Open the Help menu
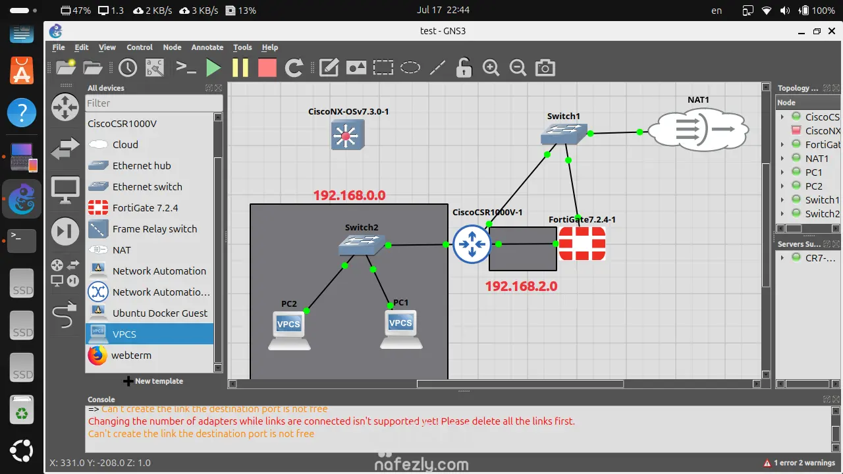843x474 pixels. coord(270,47)
